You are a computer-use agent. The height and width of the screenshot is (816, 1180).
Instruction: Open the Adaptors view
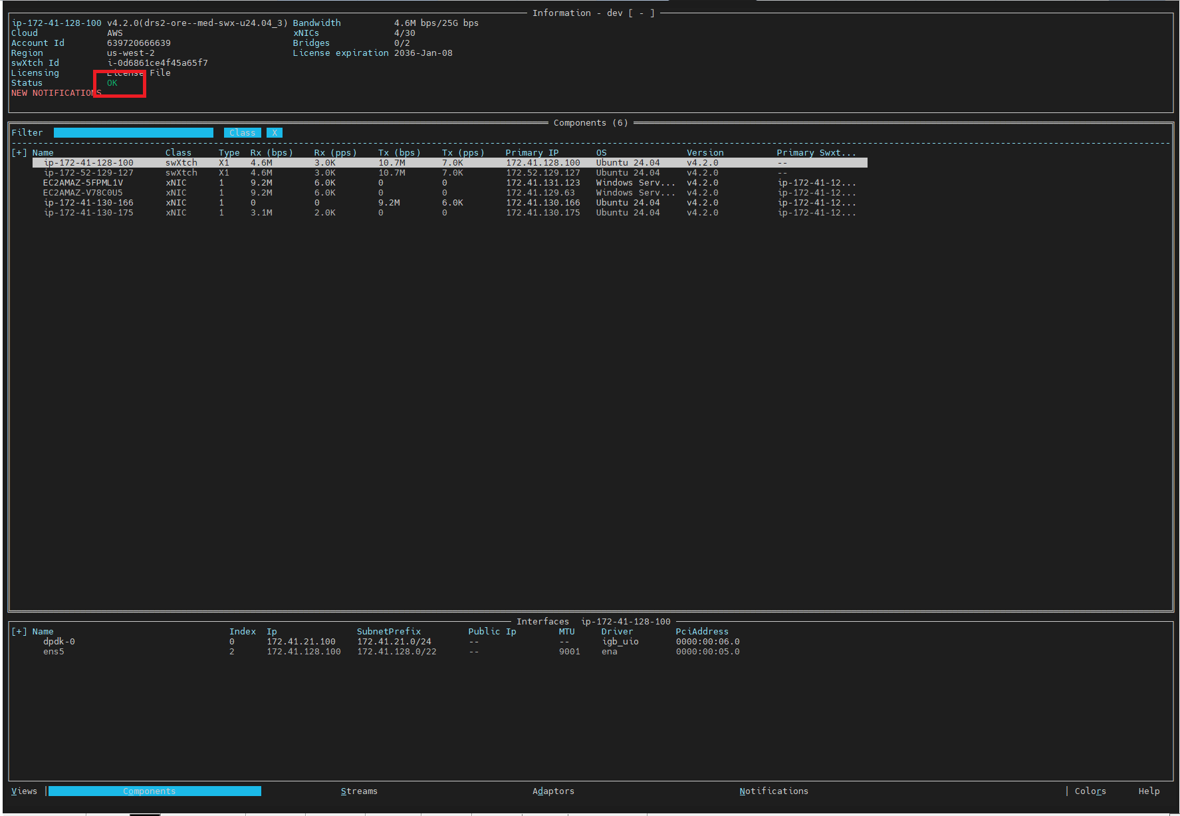[553, 791]
